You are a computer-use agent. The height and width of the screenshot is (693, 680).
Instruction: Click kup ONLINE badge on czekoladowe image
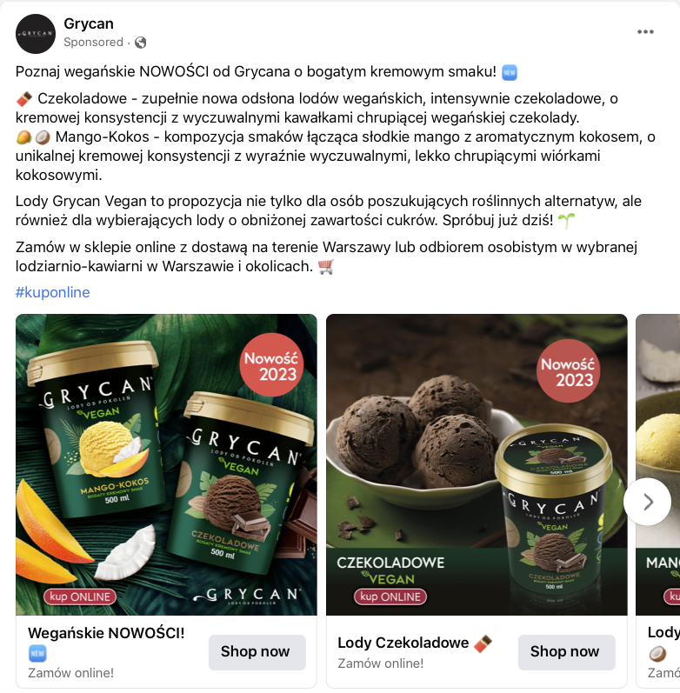click(x=390, y=596)
